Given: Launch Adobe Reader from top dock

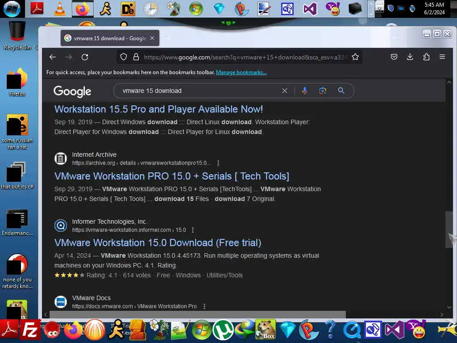Looking at the screenshot, I should tap(37, 8).
